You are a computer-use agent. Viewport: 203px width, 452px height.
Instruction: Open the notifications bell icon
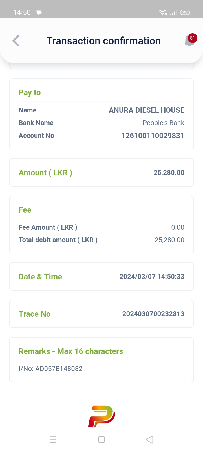click(189, 42)
